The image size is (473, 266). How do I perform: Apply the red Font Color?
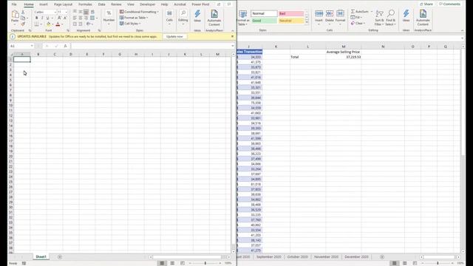click(58, 24)
